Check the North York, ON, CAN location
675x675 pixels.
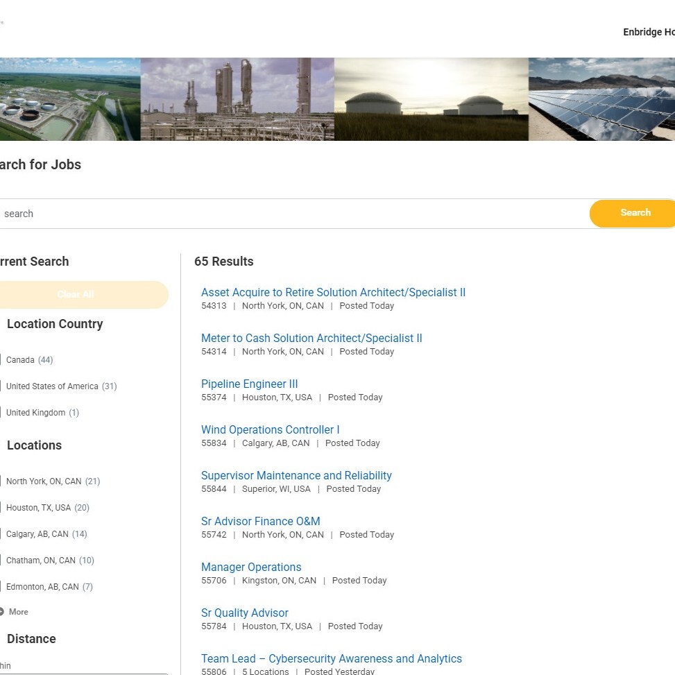pyautogui.click(x=1, y=481)
